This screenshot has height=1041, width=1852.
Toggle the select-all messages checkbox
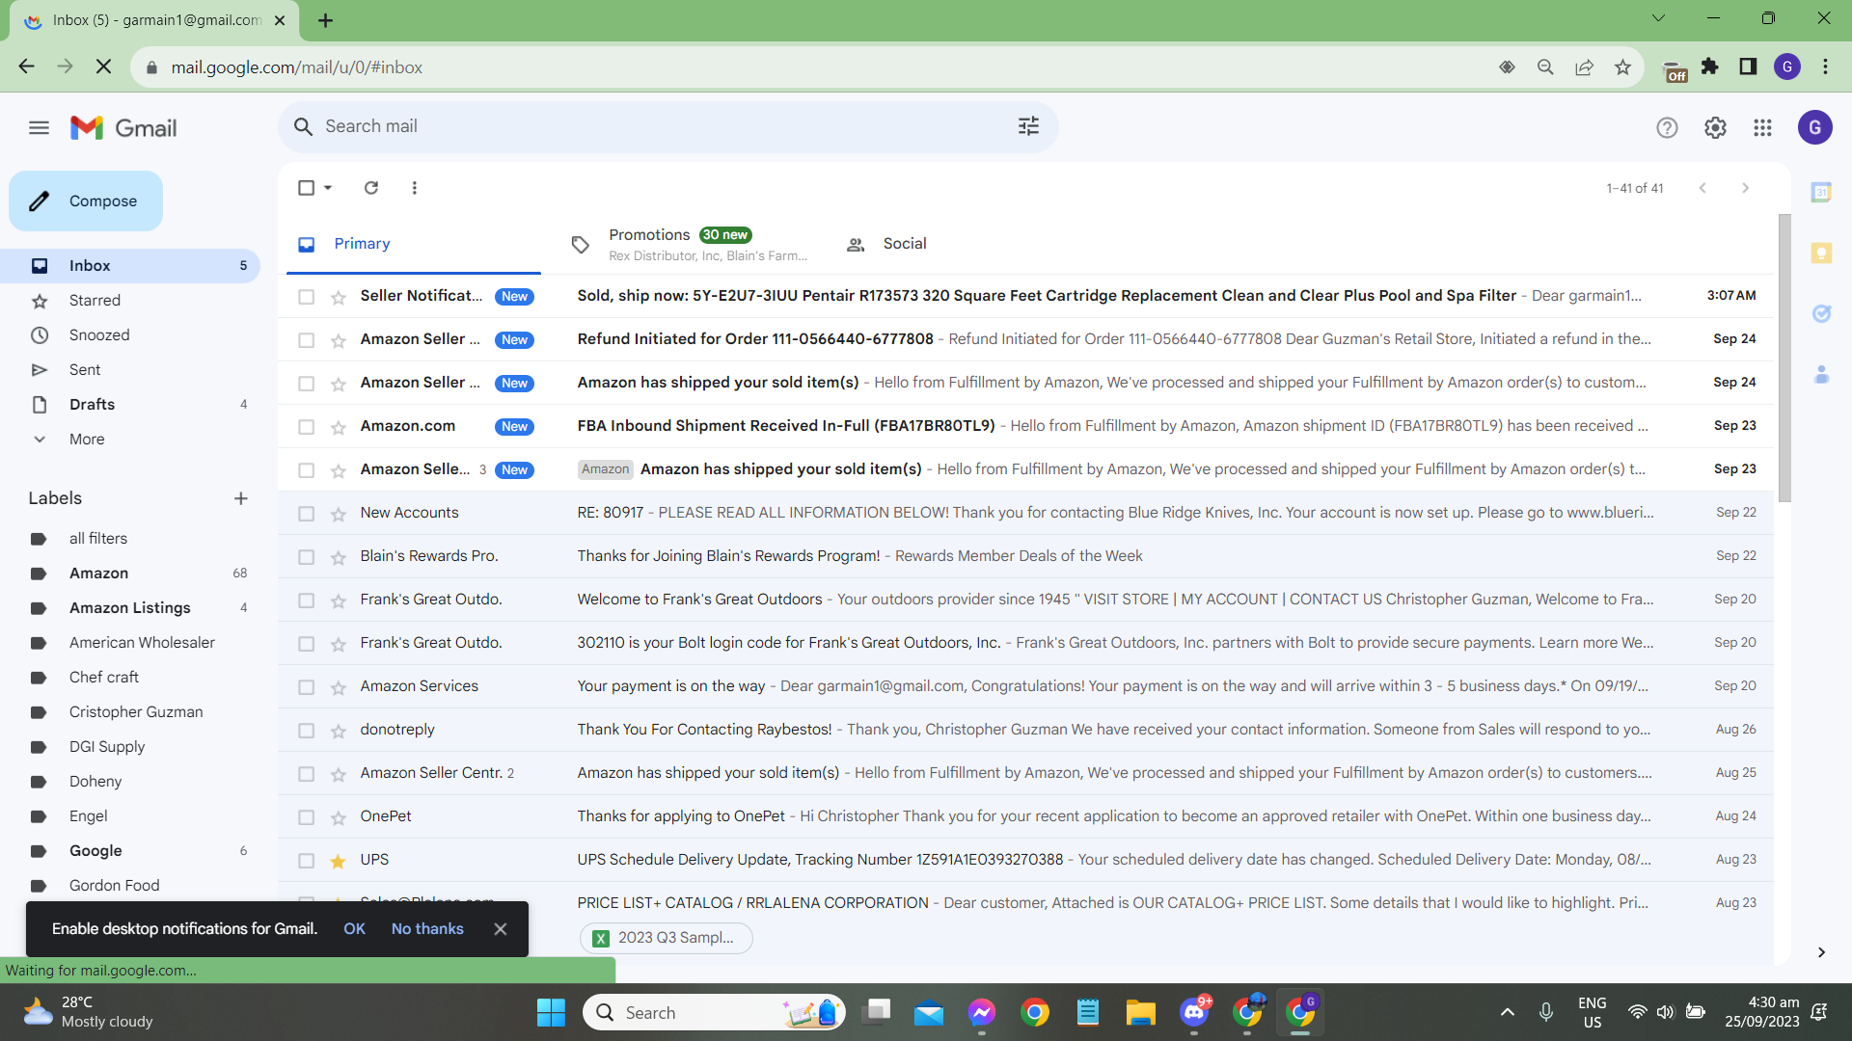click(x=306, y=188)
